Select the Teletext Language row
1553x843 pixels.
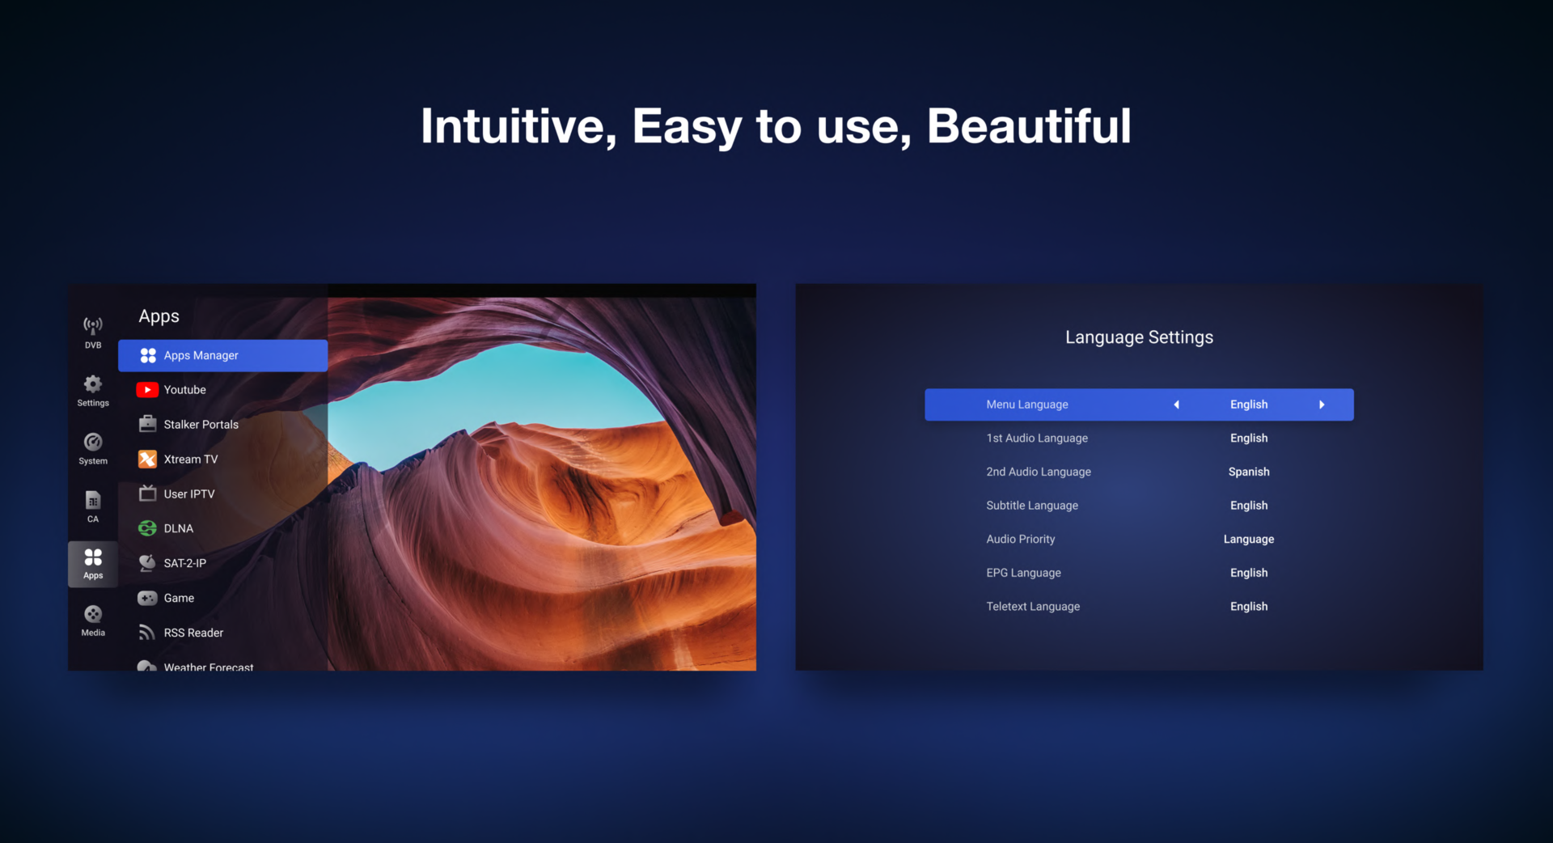[1139, 607]
